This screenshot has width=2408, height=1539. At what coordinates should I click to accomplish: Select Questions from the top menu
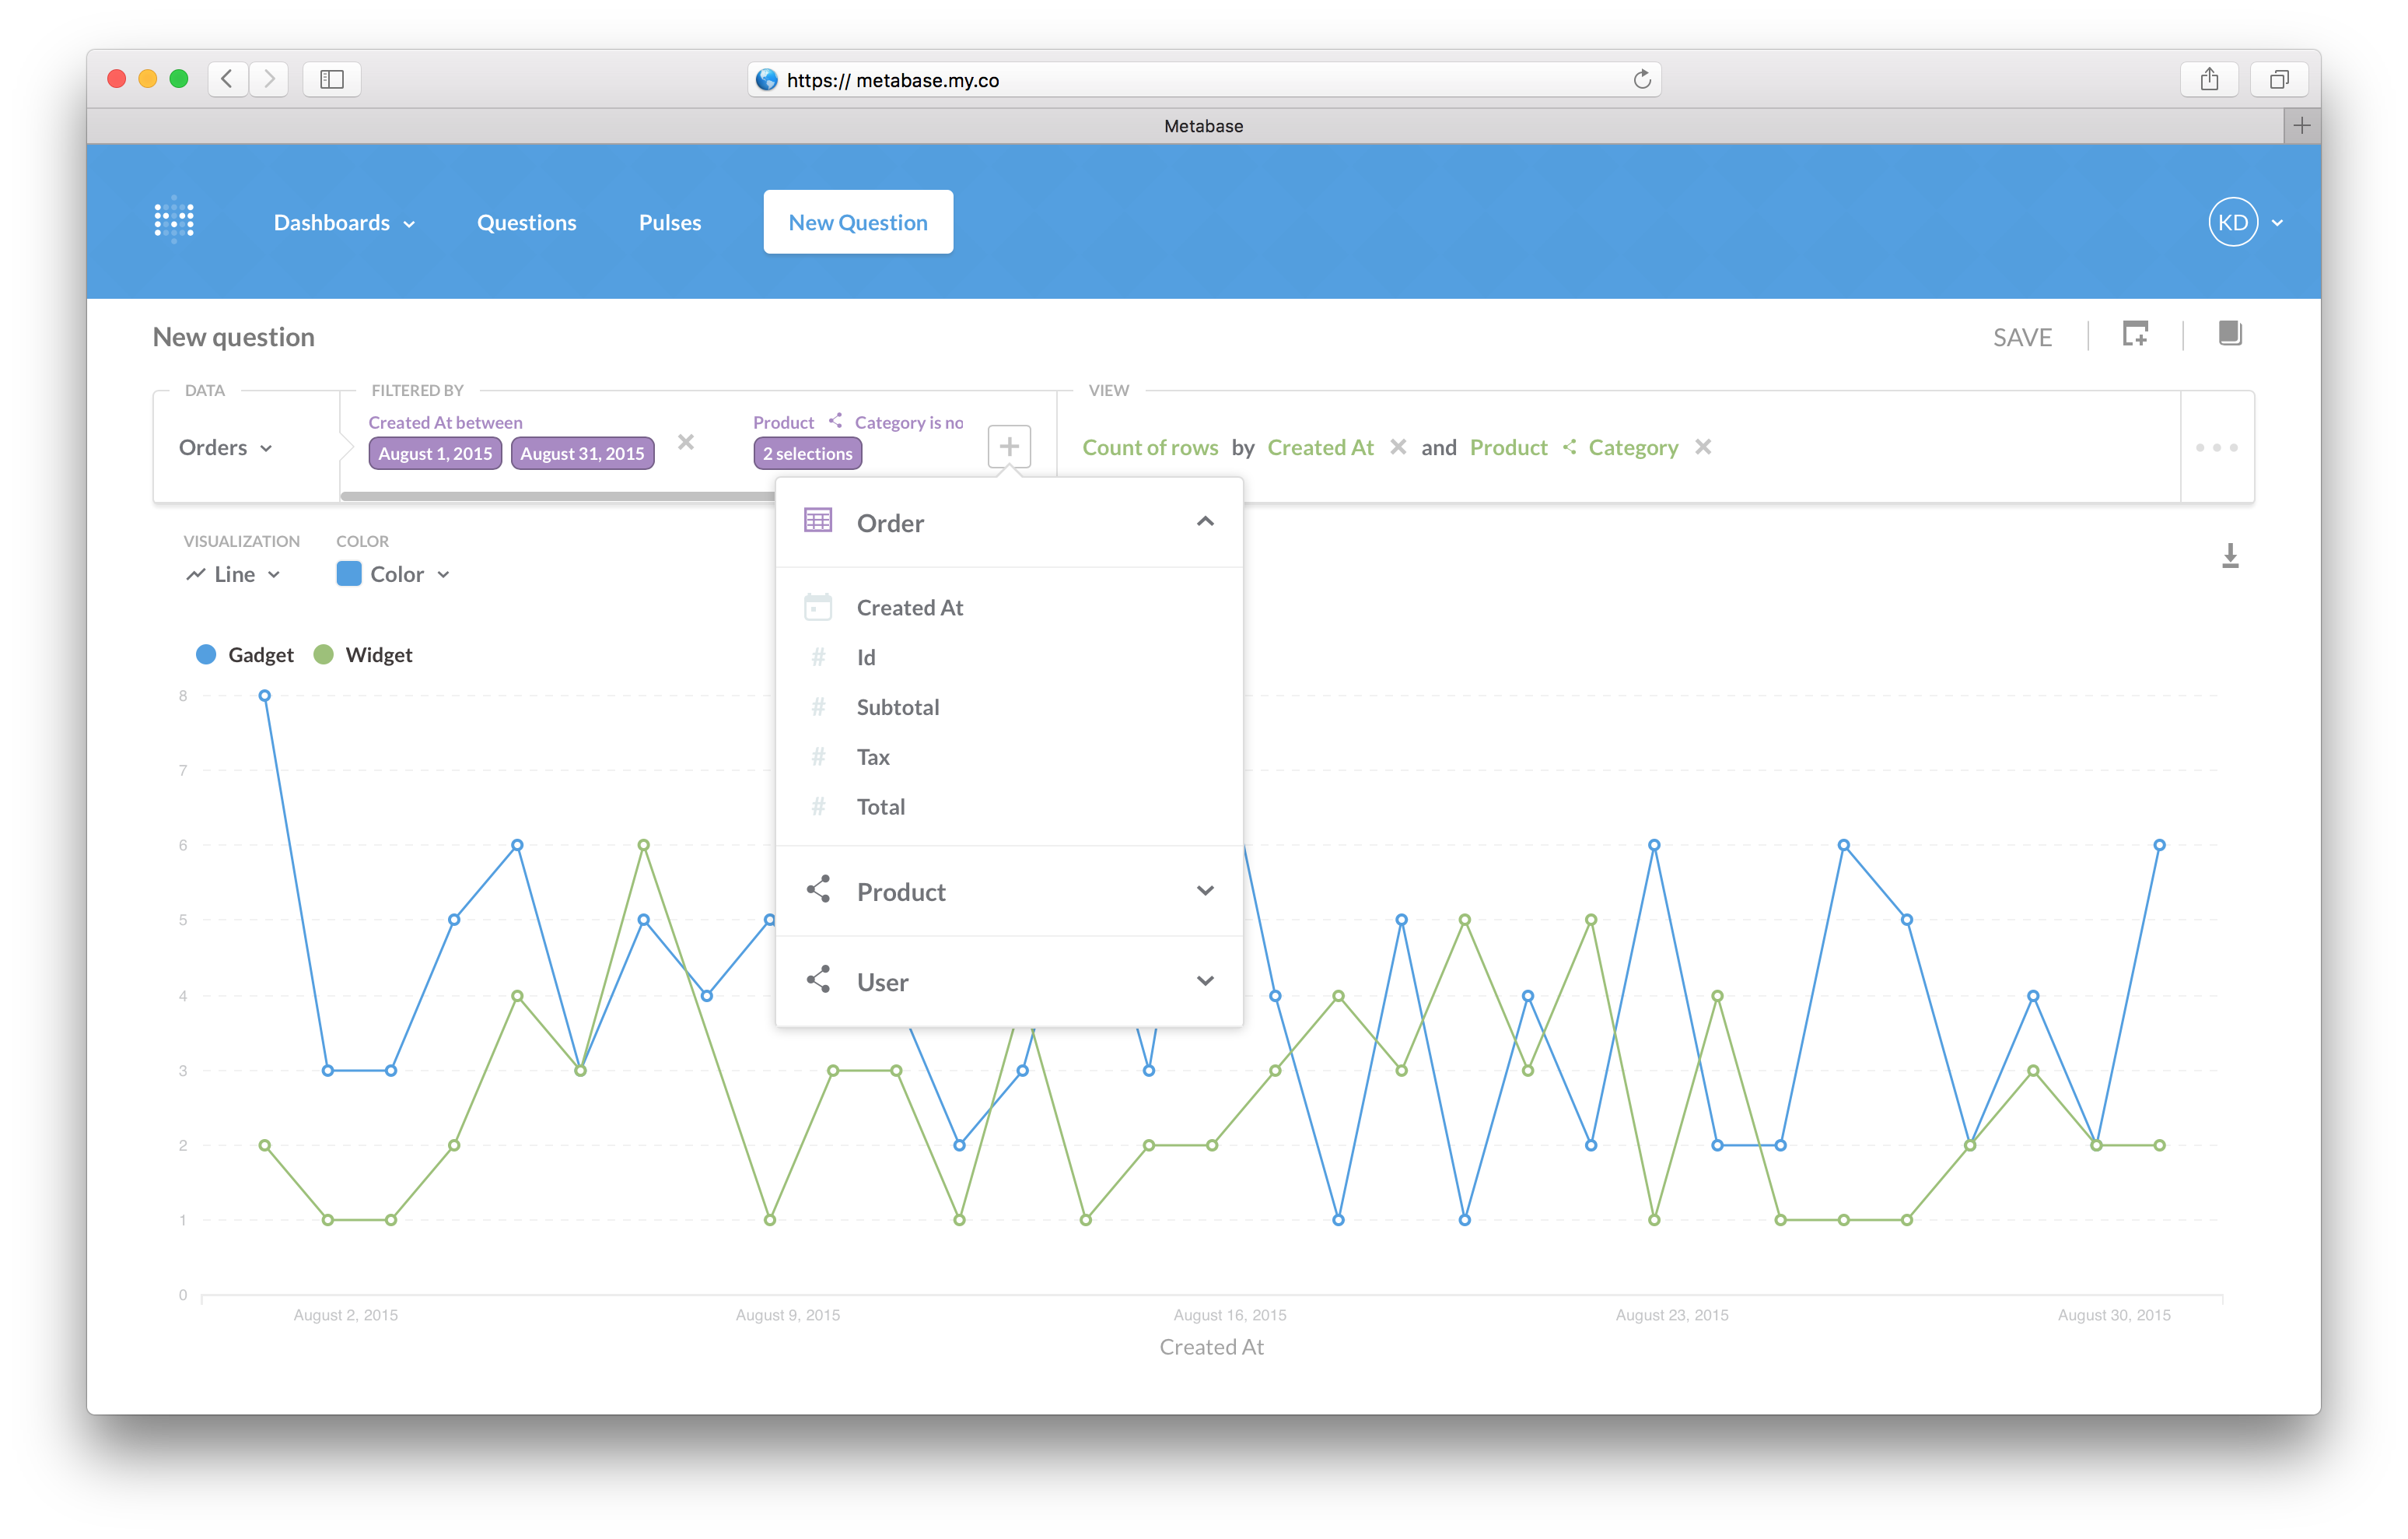(527, 221)
